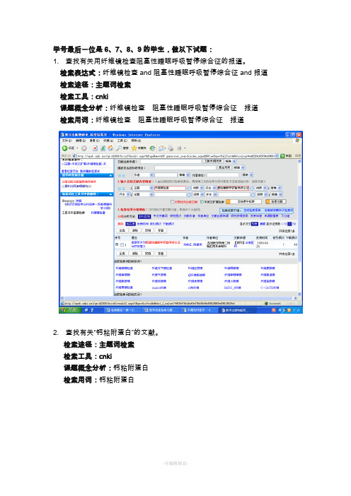This screenshot has width=351, height=496.
Task: Click the IE Stop loading icon
Action: (95, 148)
